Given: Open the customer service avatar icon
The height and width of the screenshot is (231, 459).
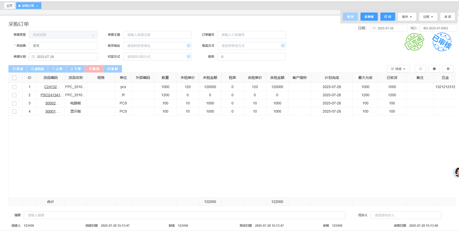Looking at the screenshot, I should [x=456, y=172].
